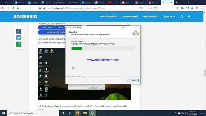
Task: Switch to the Web browser tab
Action: point(87,3)
